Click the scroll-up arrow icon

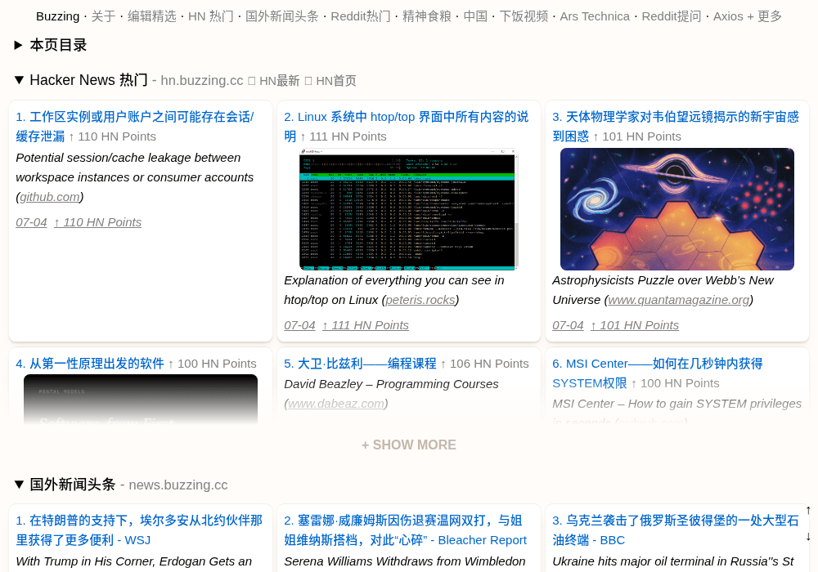click(x=808, y=511)
